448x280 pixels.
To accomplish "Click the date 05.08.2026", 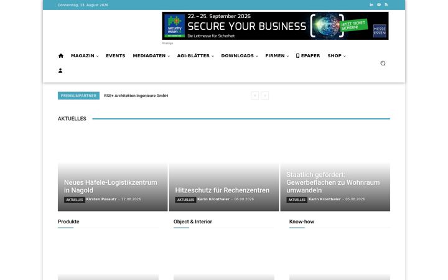I will click(x=355, y=199).
